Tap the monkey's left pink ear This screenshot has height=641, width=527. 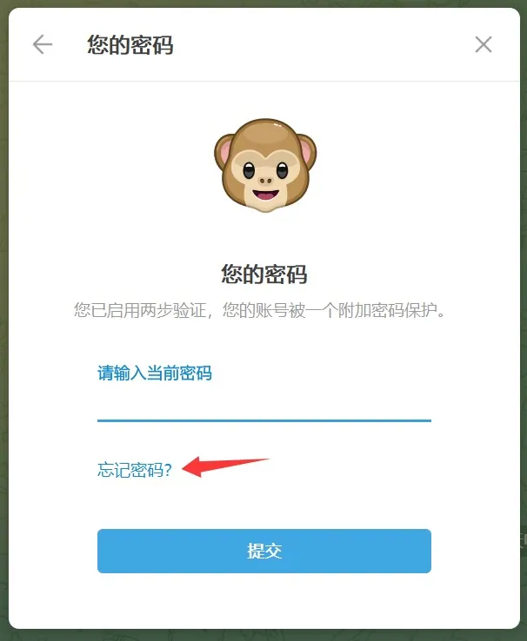[x=224, y=152]
